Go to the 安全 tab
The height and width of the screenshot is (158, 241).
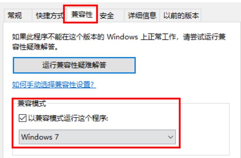107,16
